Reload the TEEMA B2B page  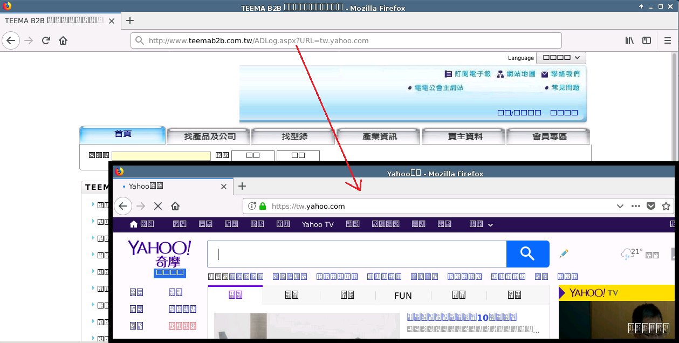point(46,40)
